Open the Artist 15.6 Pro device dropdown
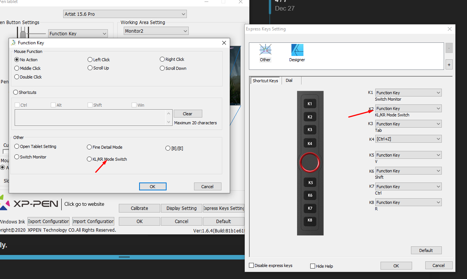Screen dimensions: 467x279 [x=125, y=14]
